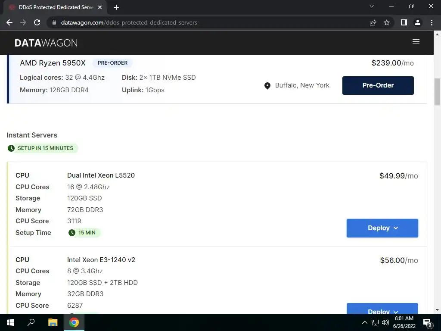
Task: Open a new browser tab
Action: tap(116, 8)
